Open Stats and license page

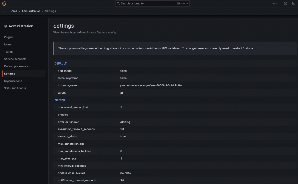[x=15, y=88]
